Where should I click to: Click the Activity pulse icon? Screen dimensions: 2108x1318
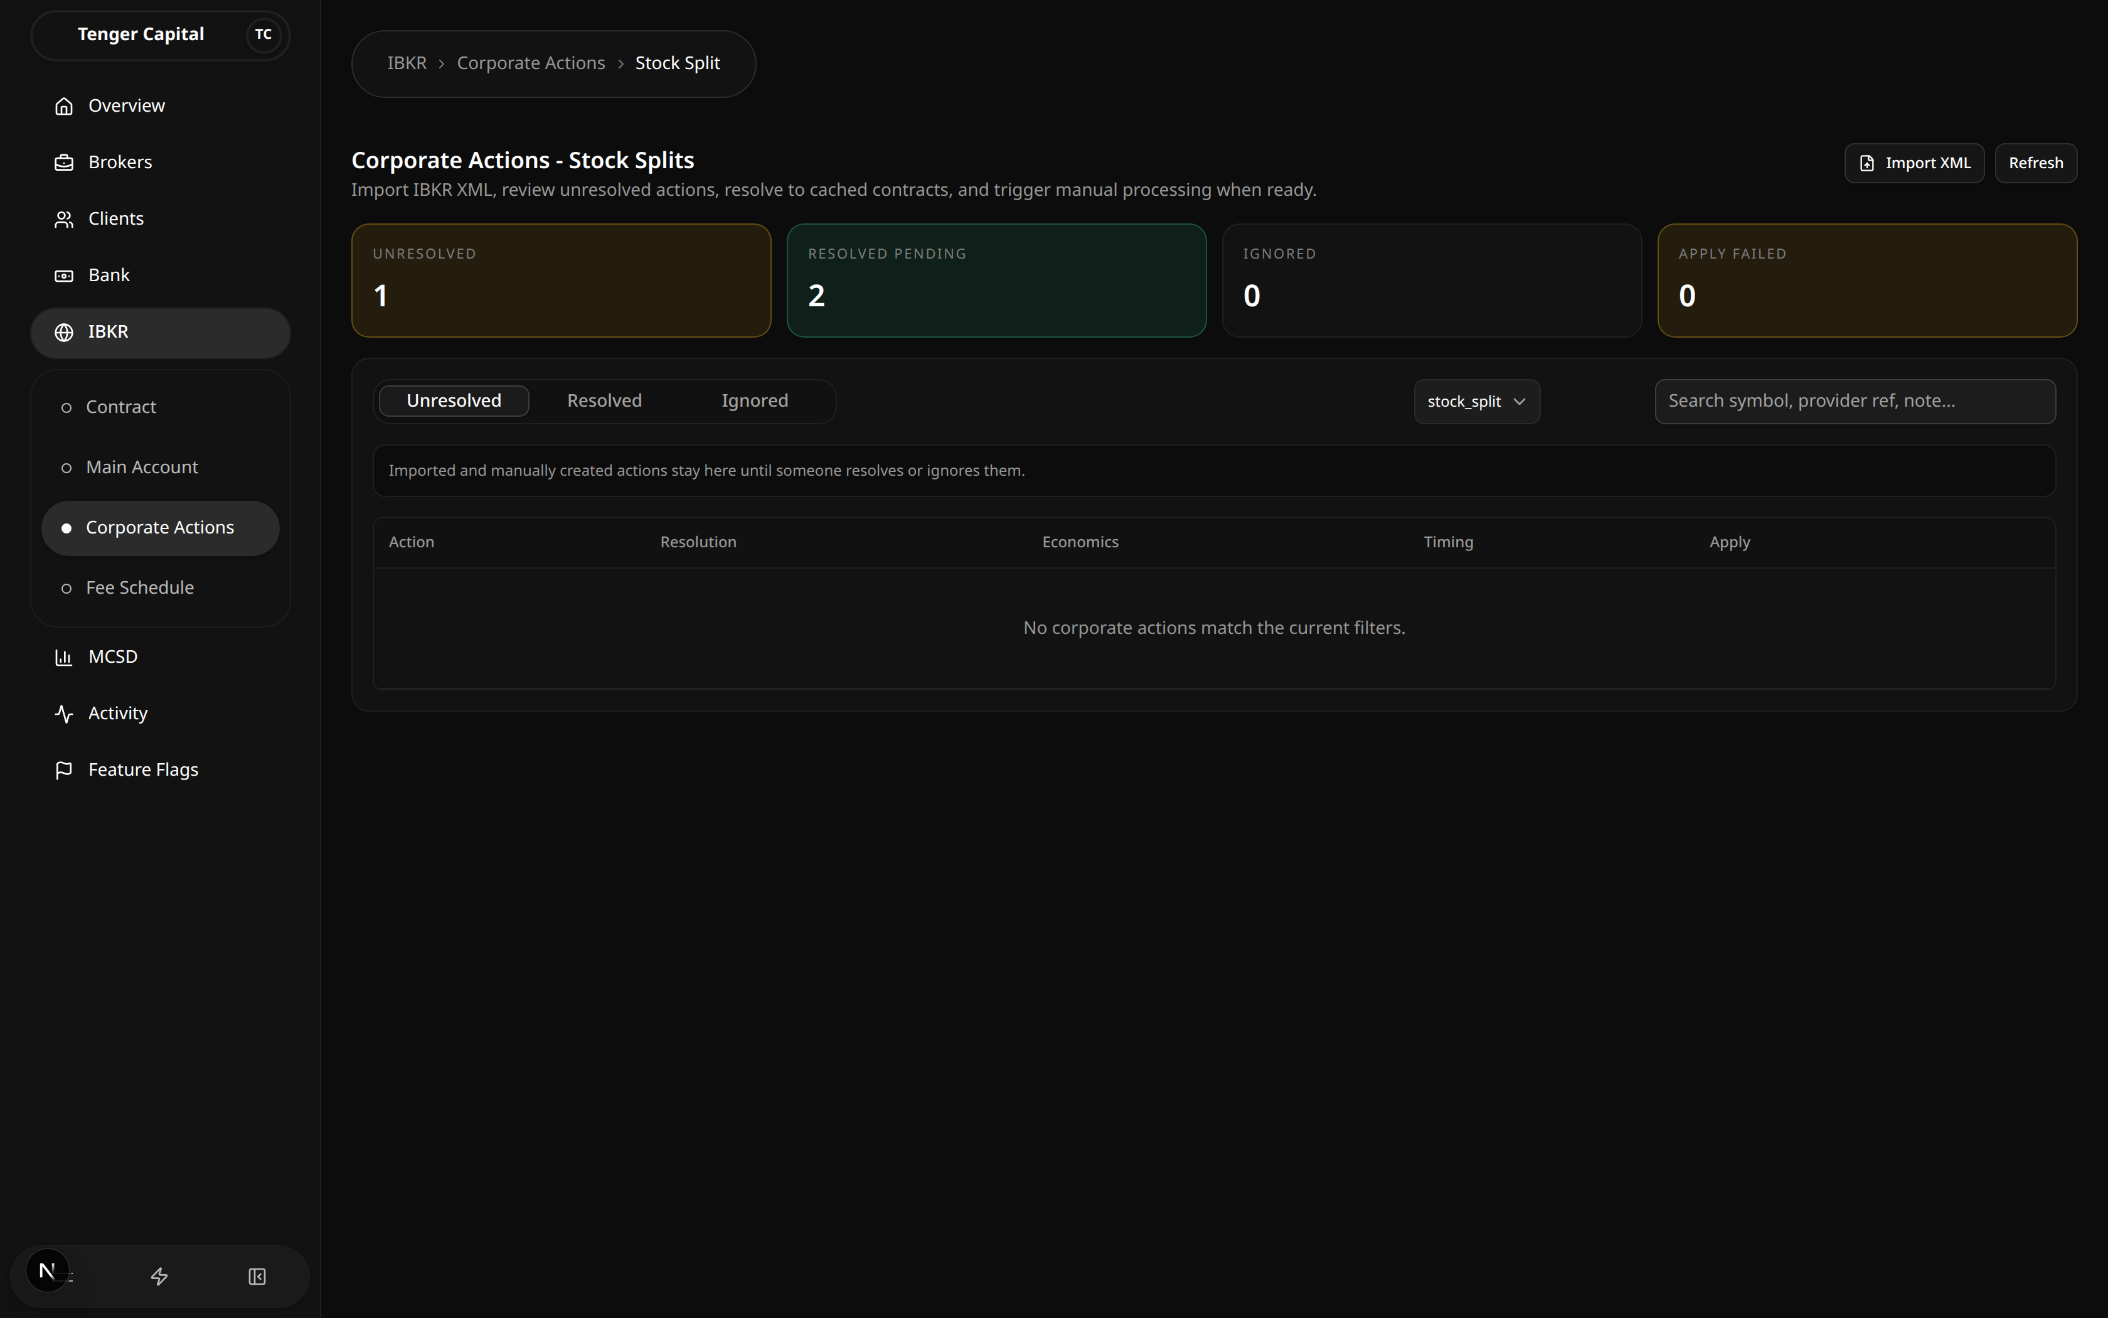63,714
